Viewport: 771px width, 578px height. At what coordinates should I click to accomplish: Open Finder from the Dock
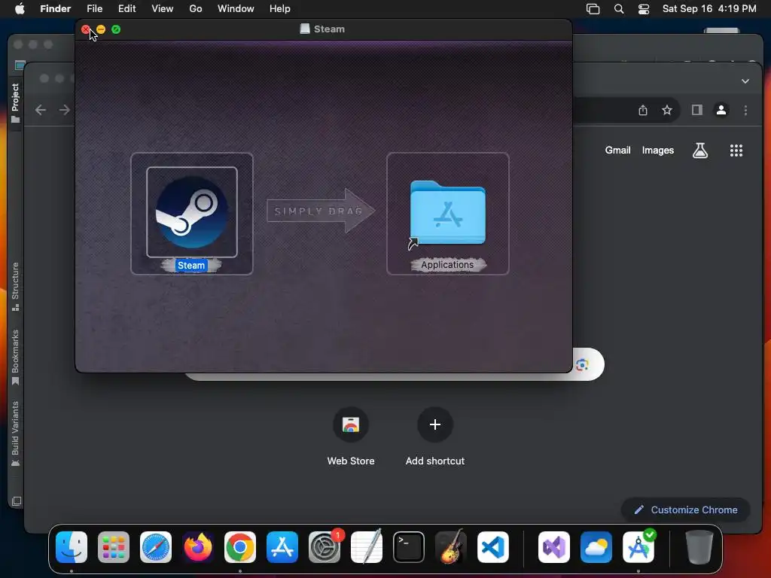[x=72, y=547]
